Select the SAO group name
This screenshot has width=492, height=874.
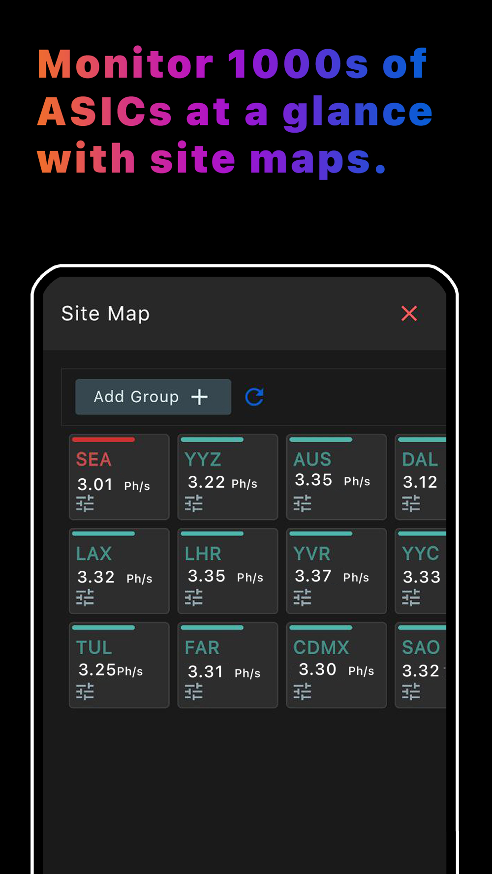(421, 648)
